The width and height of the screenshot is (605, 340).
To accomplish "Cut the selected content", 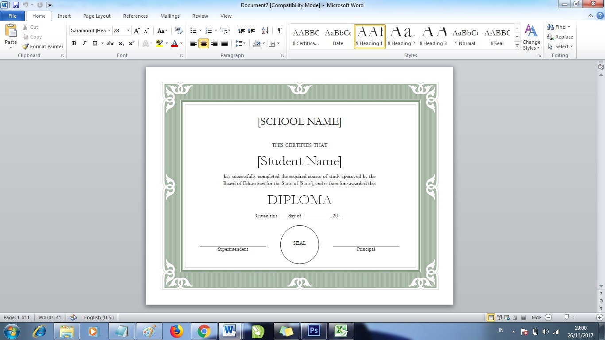I will (30, 27).
